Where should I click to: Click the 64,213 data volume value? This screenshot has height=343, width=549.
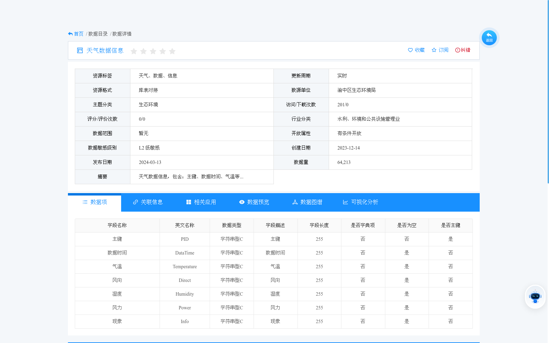click(x=344, y=162)
